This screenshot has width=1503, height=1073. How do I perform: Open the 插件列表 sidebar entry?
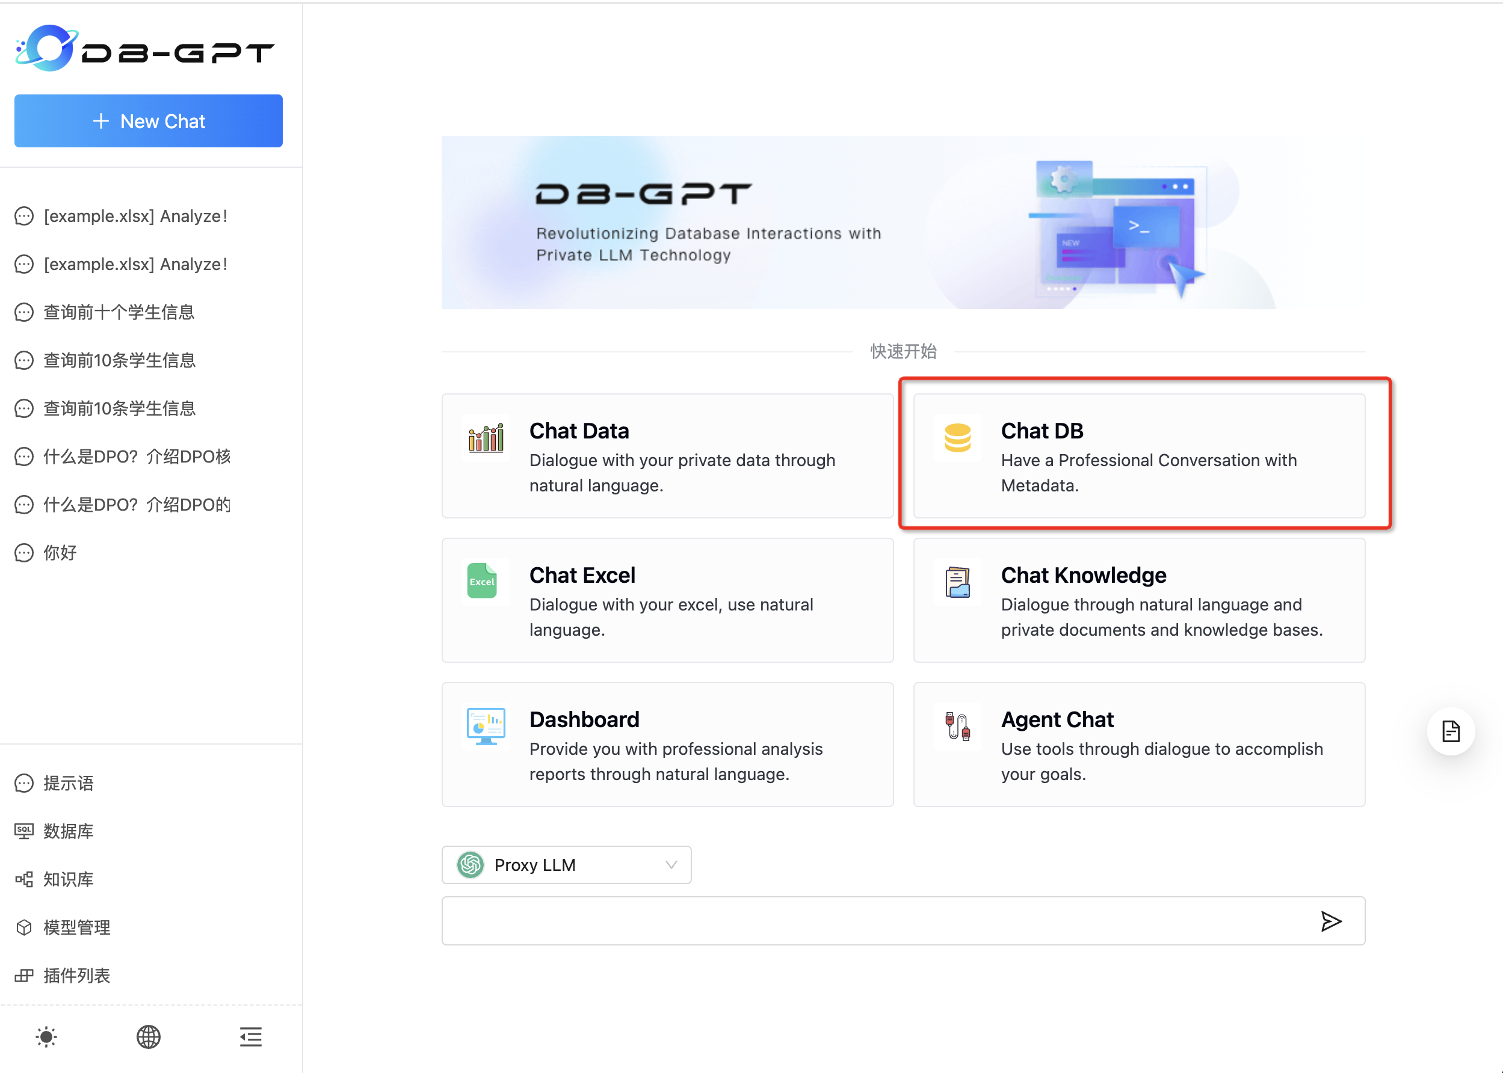coord(76,976)
